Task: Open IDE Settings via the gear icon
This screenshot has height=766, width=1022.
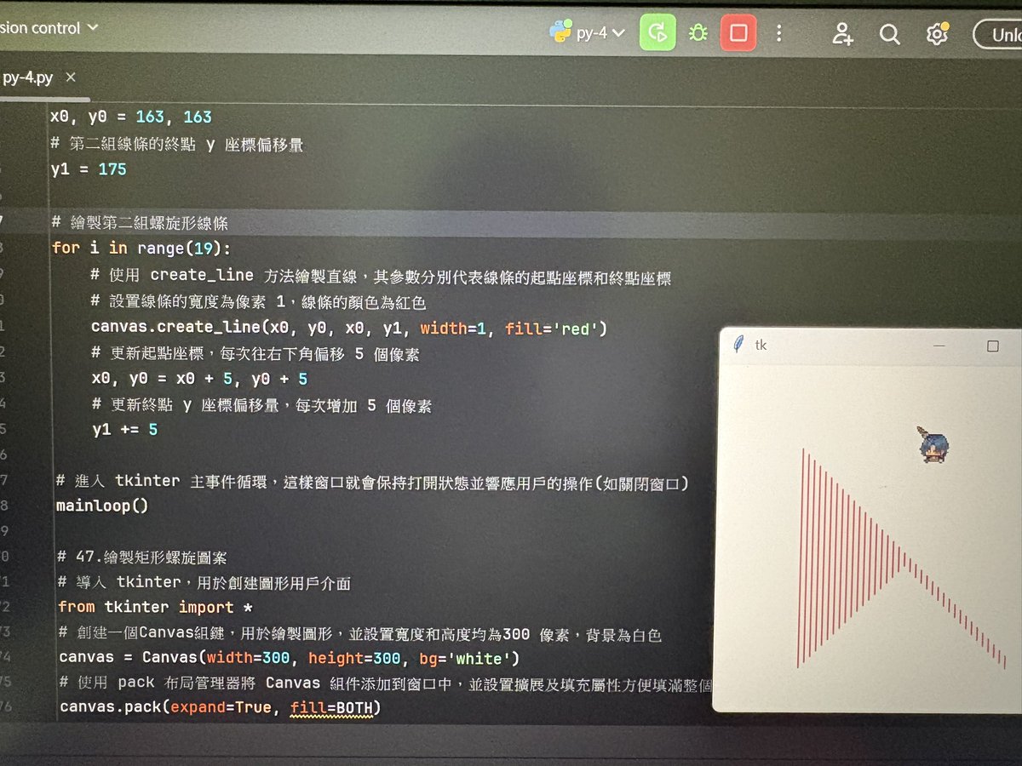Action: [x=937, y=32]
